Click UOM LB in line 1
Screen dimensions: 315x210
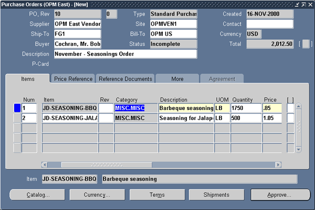coord(222,108)
